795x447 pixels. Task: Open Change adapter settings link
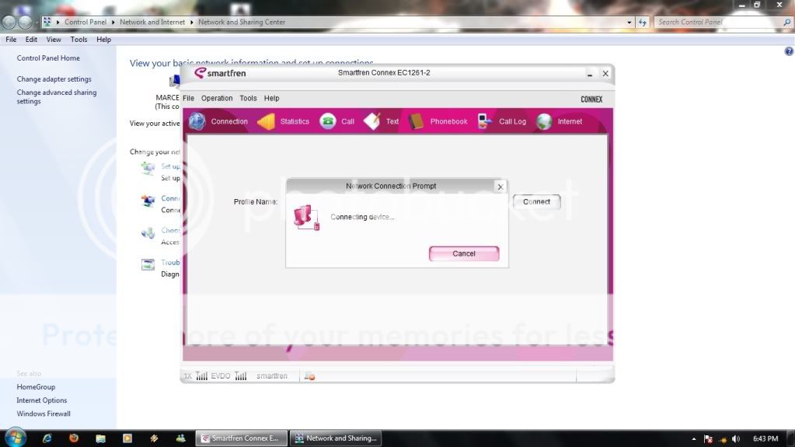tap(54, 79)
